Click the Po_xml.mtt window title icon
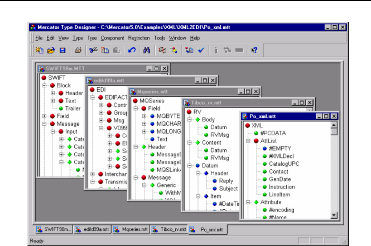Screen dimensions: 371x246 [x=245, y=116]
